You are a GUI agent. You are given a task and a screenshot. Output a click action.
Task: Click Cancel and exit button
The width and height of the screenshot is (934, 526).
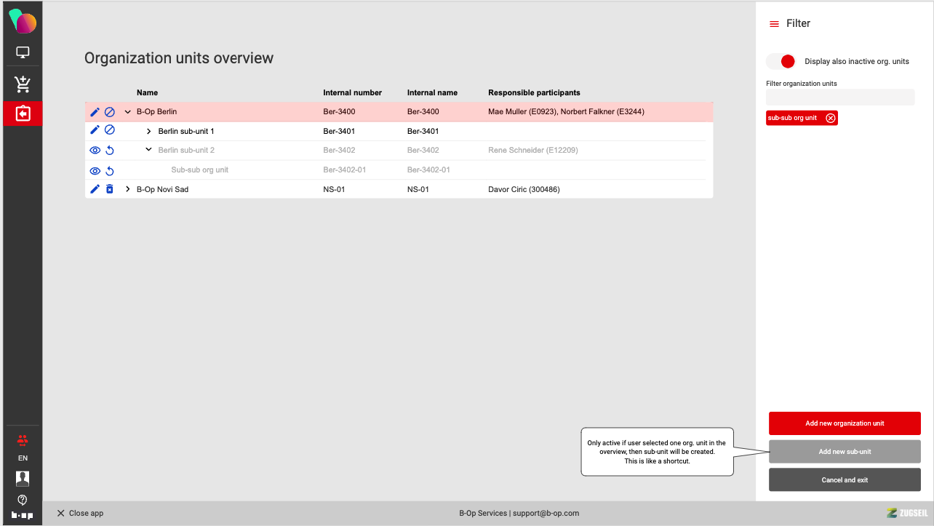click(x=845, y=480)
